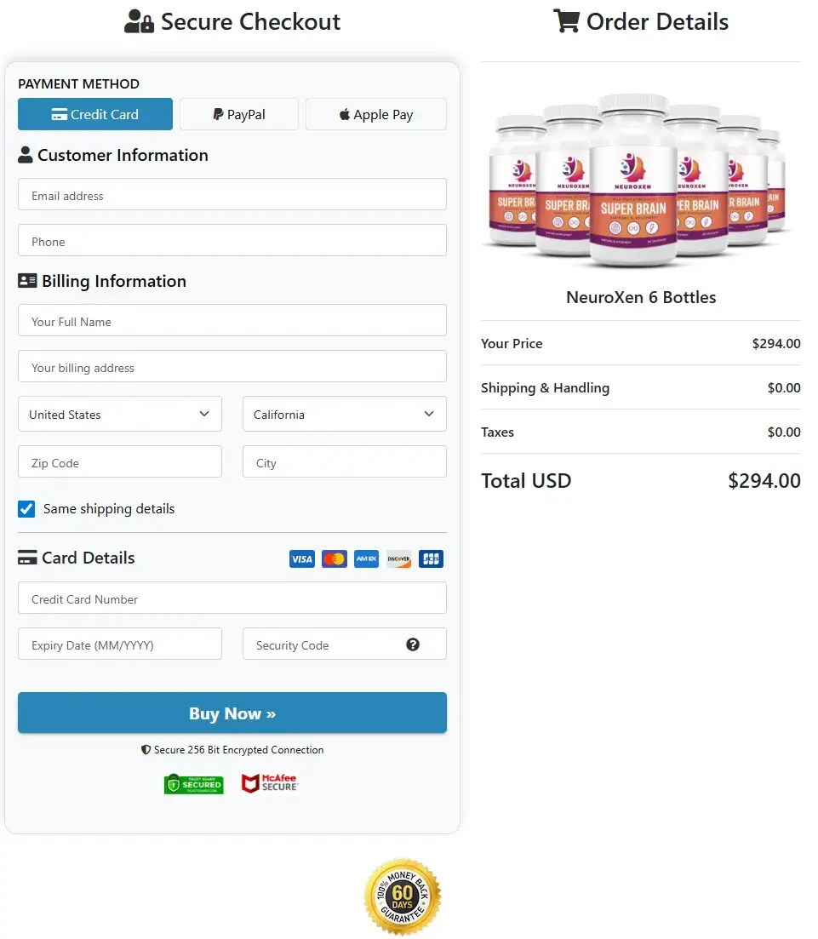Select the Credit Card payment method

(x=94, y=113)
